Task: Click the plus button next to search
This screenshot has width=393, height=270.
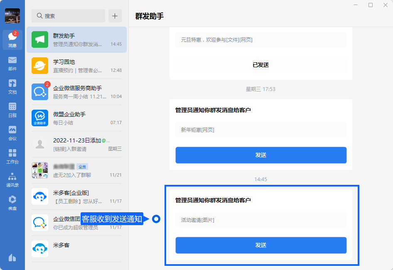Action: (x=115, y=16)
